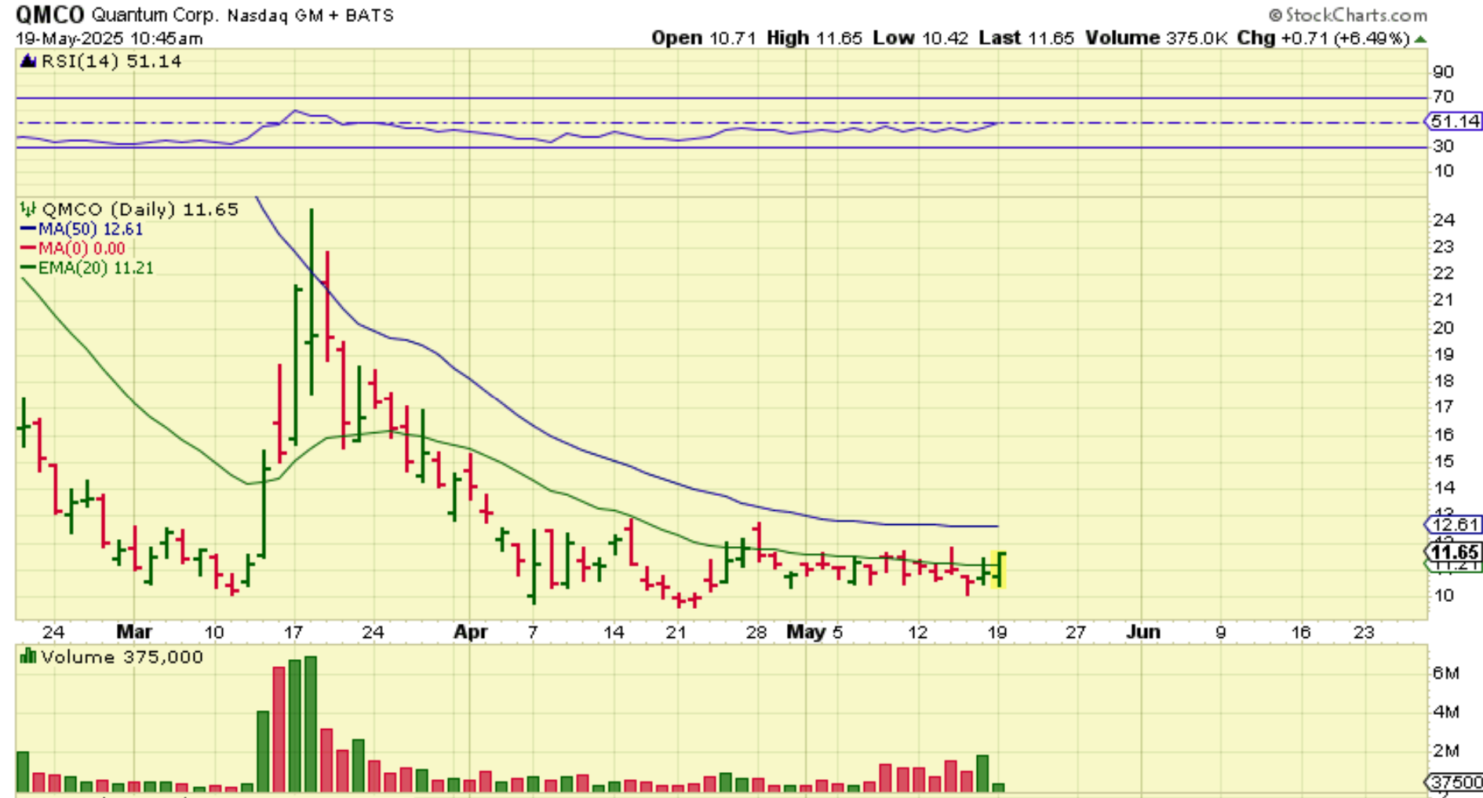
Task: Click the red MA(0) legend line
Action: pyautogui.click(x=28, y=249)
